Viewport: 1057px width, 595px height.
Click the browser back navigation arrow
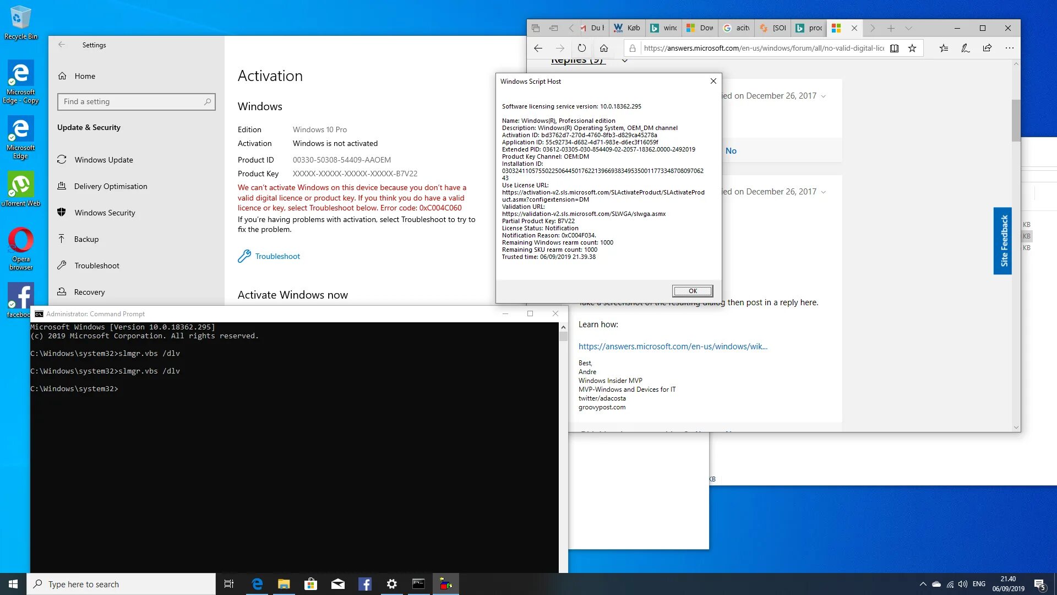[538, 48]
